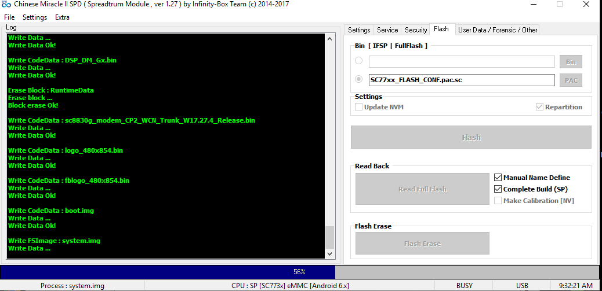Click log line 'Write CodeData : boot.img'
The height and width of the screenshot is (291, 602).
[51, 211]
